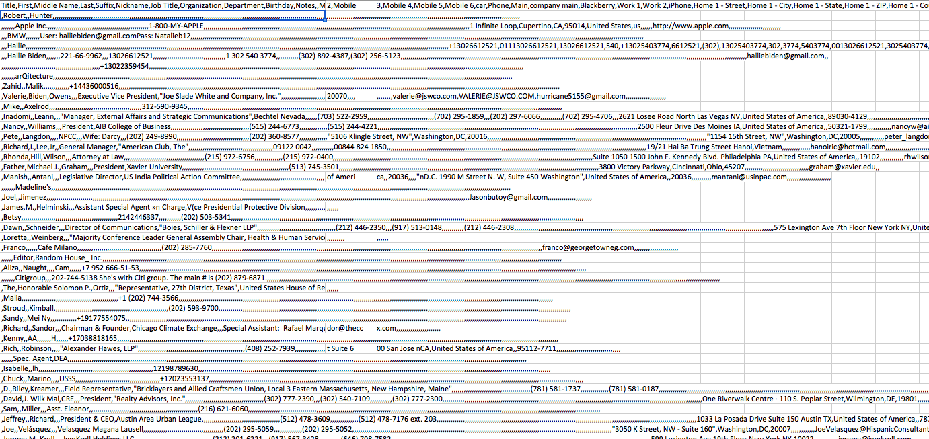Image resolution: width=929 pixels, height=439 pixels.
Task: Click One Riverwalk Centre address text
Action: (x=773, y=399)
